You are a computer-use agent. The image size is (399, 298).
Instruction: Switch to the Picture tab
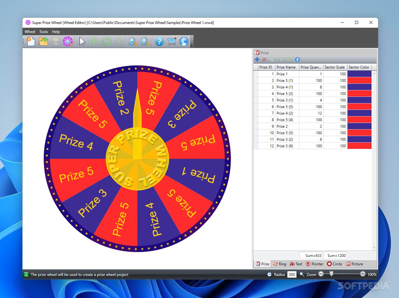[354, 264]
